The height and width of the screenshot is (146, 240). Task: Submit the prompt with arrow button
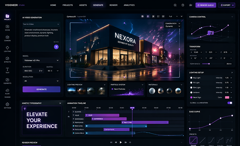tap(56, 47)
